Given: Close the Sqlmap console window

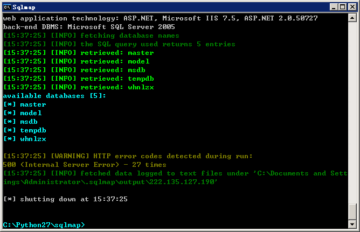Looking at the screenshot, I should click(x=352, y=7).
